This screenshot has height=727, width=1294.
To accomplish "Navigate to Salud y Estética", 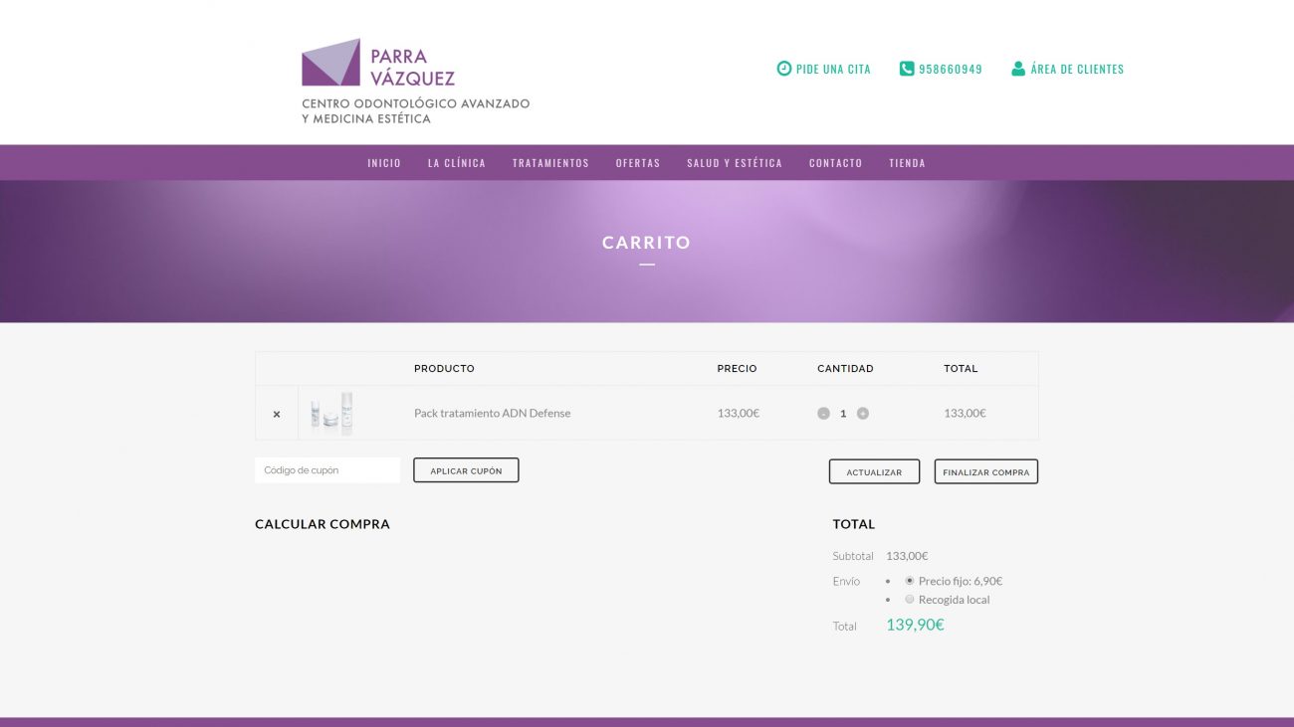I will pyautogui.click(x=735, y=163).
